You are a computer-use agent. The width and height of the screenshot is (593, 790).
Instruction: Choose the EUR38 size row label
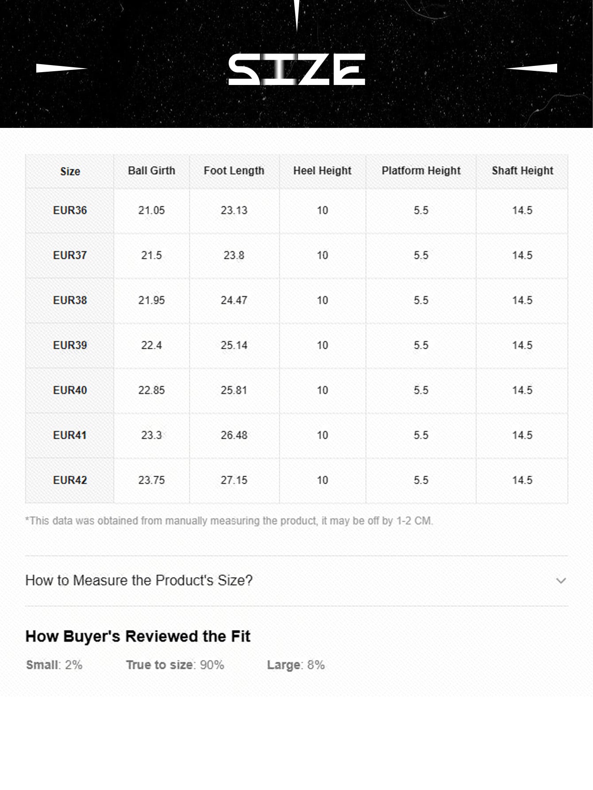pos(70,300)
